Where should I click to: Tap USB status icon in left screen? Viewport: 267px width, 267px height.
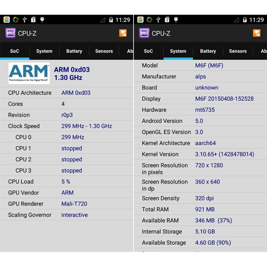[25, 20]
